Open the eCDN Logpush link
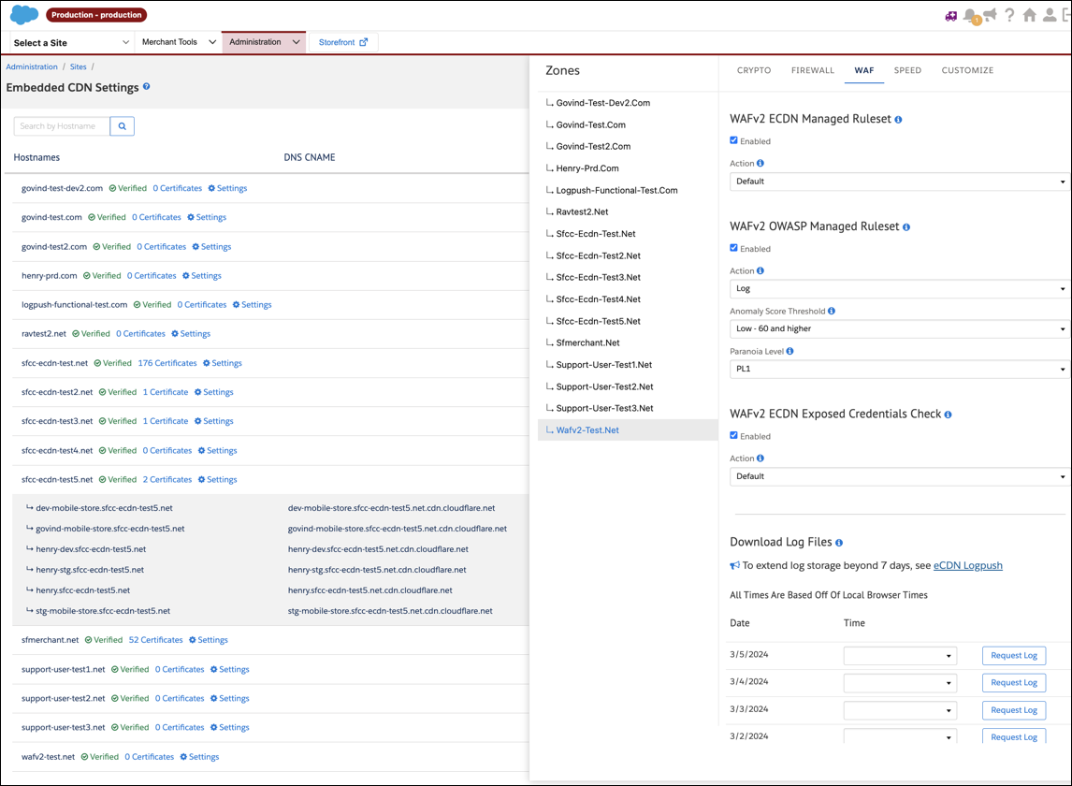 pyautogui.click(x=968, y=565)
